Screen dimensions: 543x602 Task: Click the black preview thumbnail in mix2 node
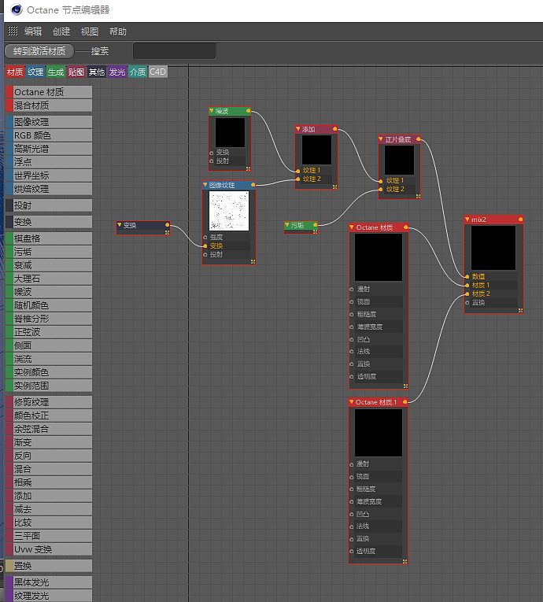coord(493,248)
